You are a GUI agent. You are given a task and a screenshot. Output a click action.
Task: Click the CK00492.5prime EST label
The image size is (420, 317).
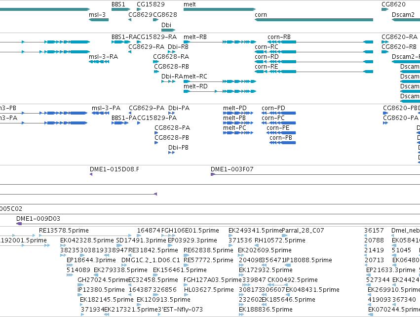pyautogui.click(x=293, y=280)
